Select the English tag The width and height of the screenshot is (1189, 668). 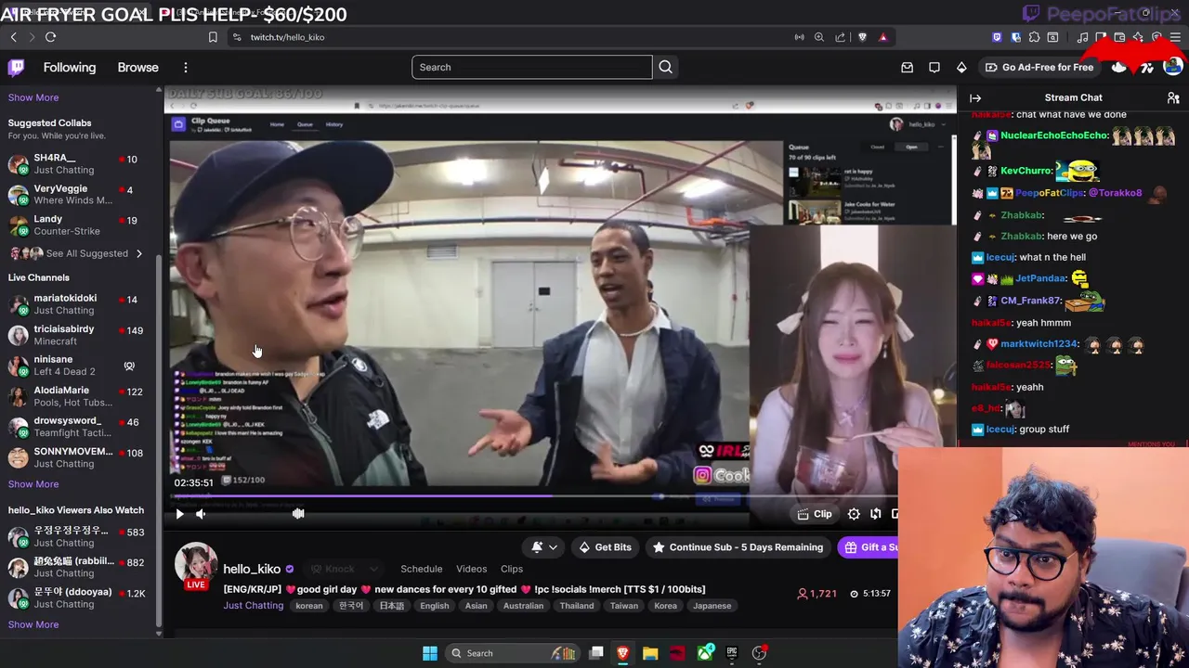point(434,606)
